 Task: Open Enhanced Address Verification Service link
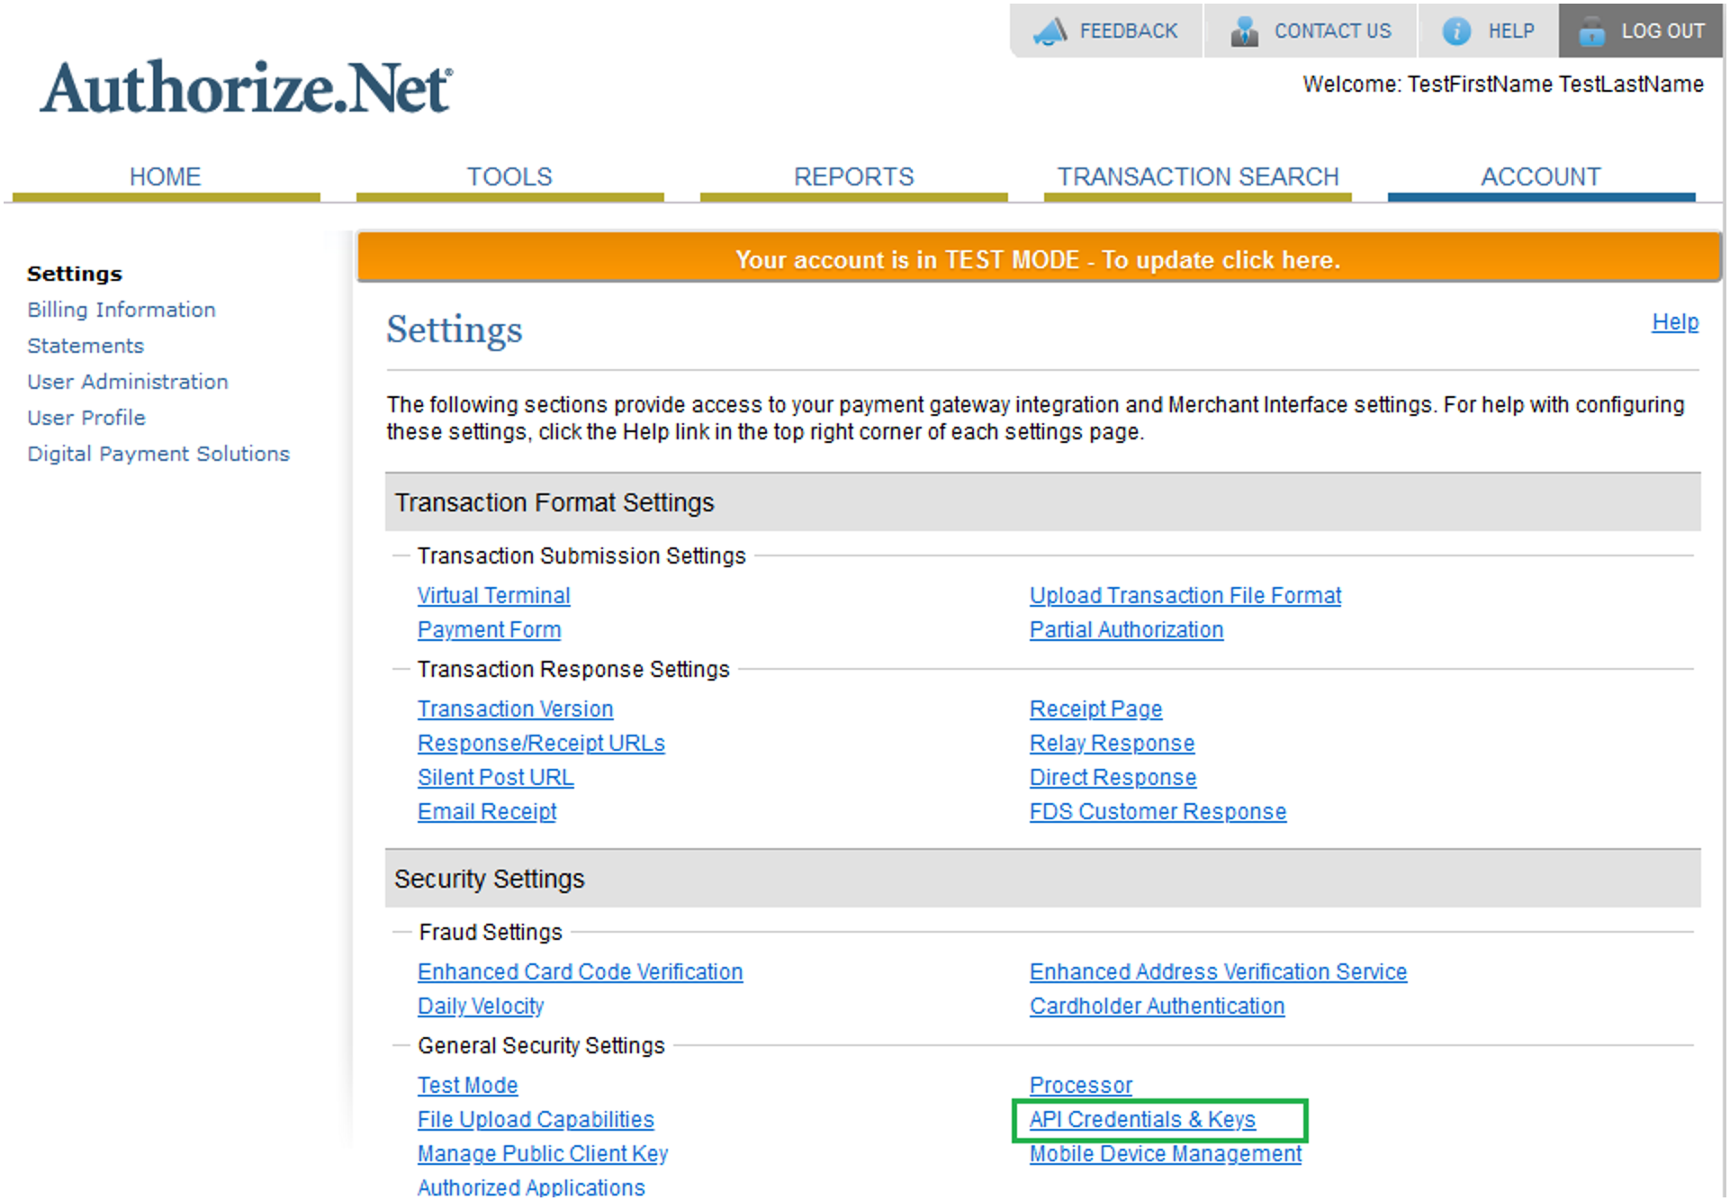coord(1218,972)
